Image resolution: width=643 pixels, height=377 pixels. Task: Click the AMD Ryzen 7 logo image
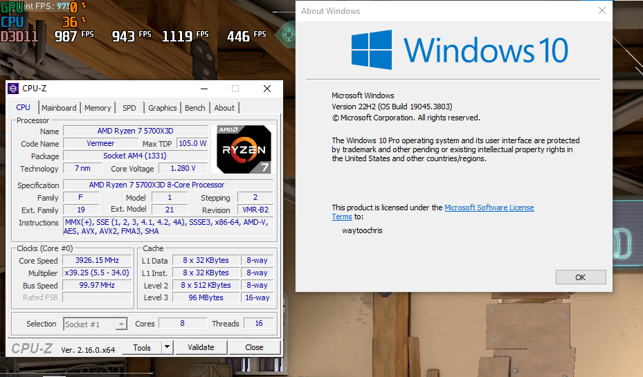243,148
